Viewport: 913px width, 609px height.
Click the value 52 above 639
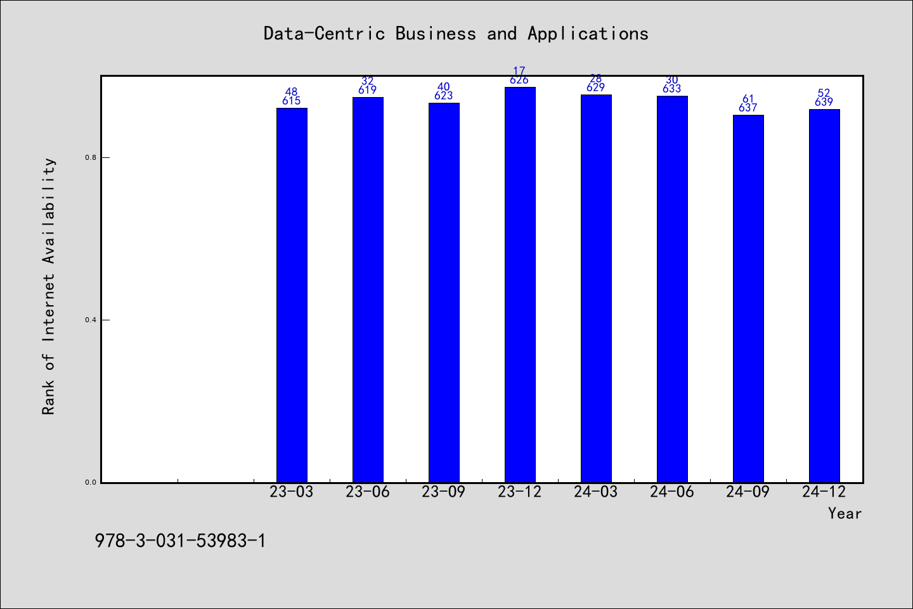coord(824,93)
